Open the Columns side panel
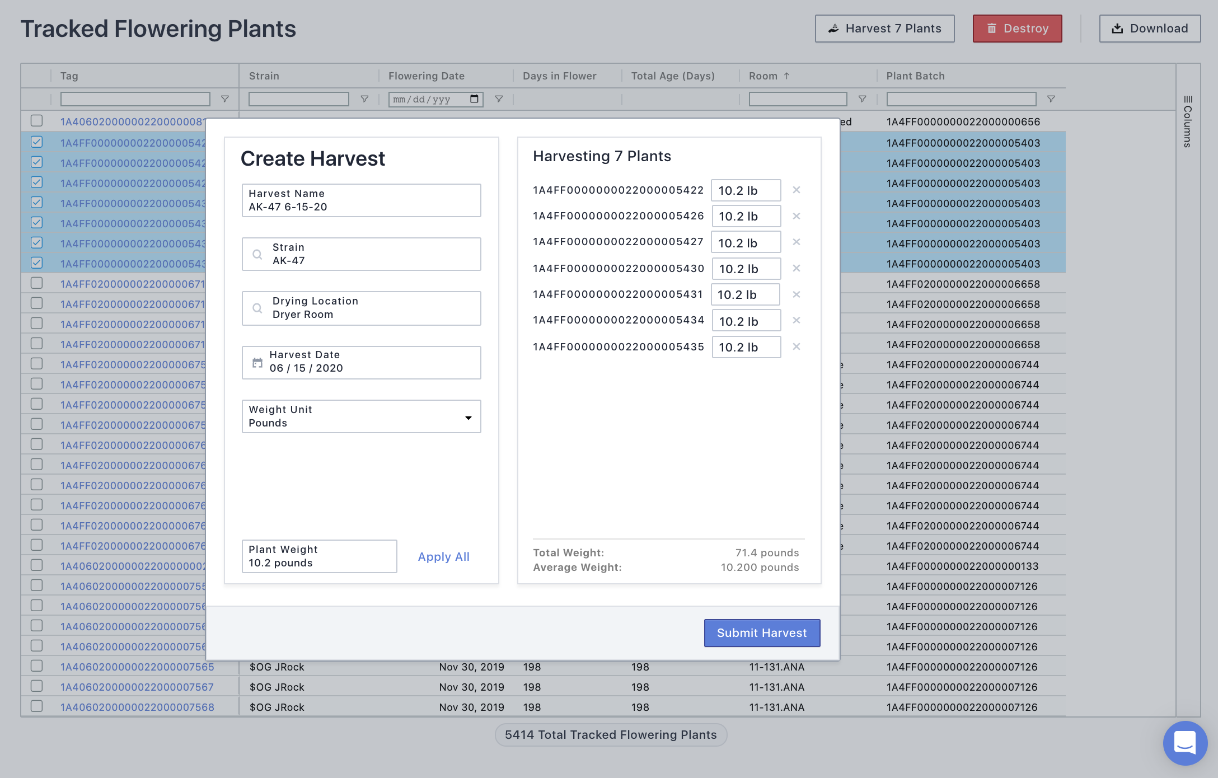 click(x=1188, y=121)
